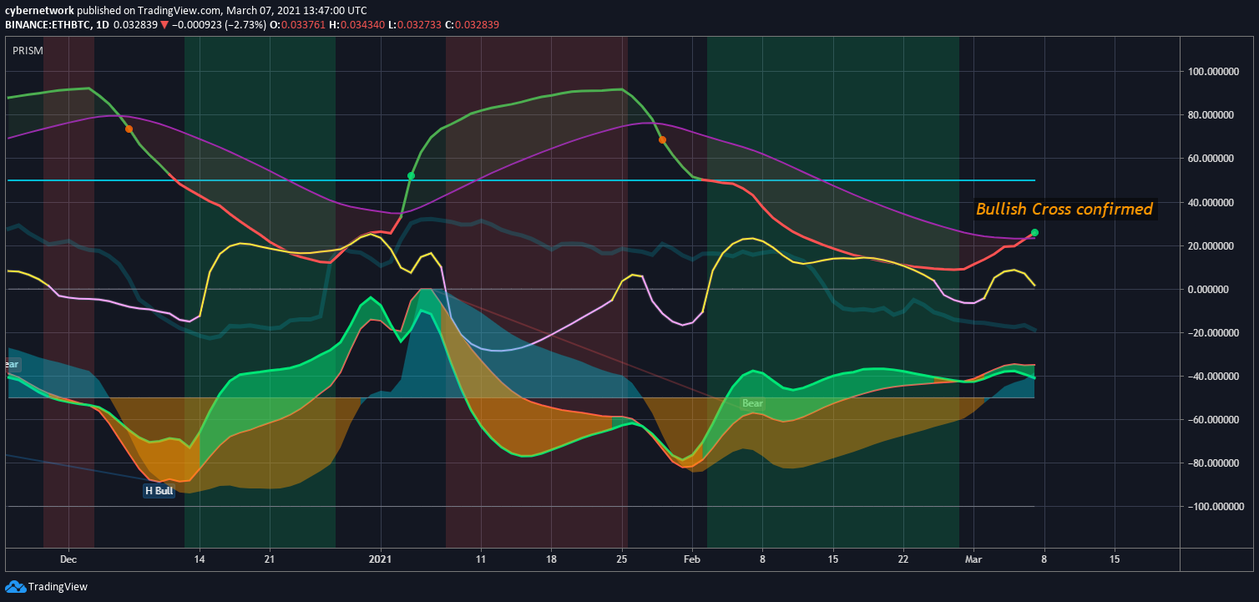The height and width of the screenshot is (602, 1259).
Task: Click the 11 date label on time axis
Action: coord(481,558)
